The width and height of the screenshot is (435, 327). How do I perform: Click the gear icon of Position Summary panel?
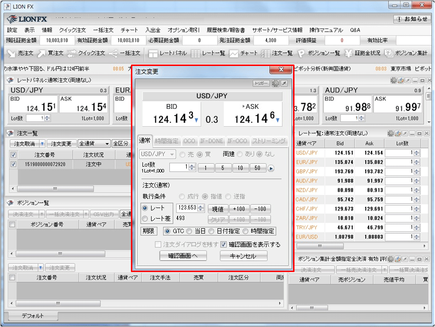click(x=391, y=259)
